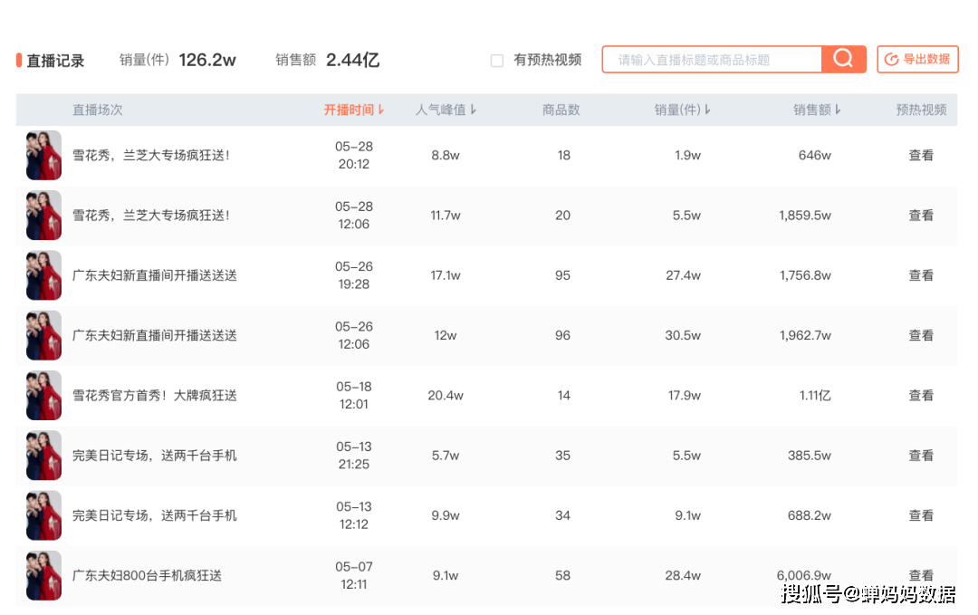Open thumbnail for 05-28 20:12 livestream
Image resolution: width=978 pixels, height=615 pixels.
(x=43, y=155)
